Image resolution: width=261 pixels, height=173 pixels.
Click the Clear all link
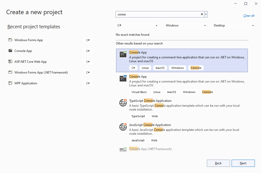coord(249,16)
